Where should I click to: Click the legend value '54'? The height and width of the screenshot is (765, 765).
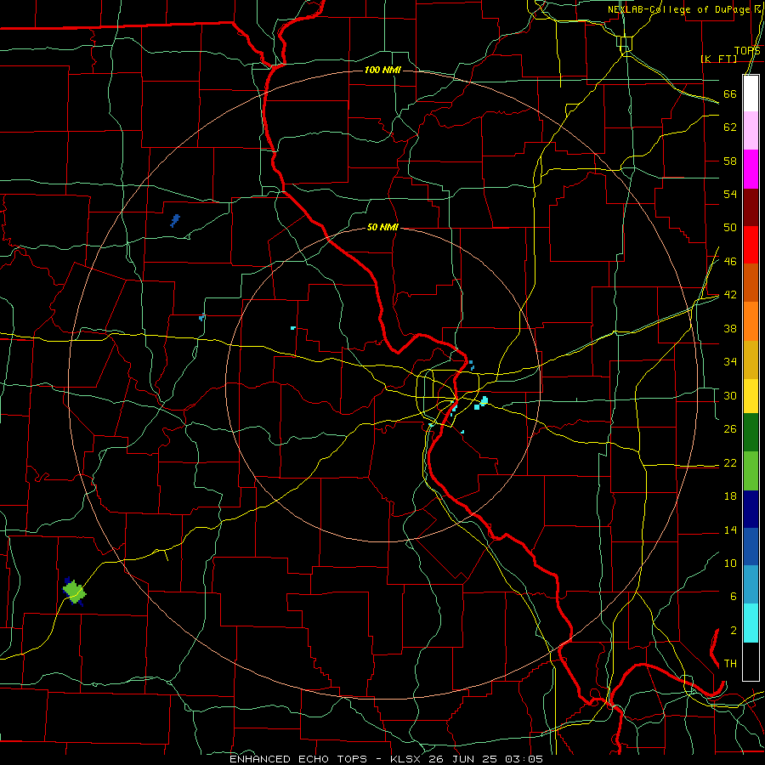tap(730, 195)
